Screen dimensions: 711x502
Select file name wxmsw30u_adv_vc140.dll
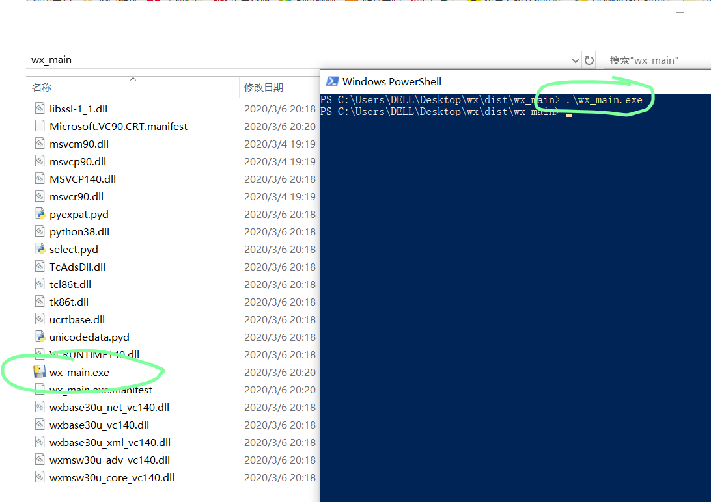(110, 460)
